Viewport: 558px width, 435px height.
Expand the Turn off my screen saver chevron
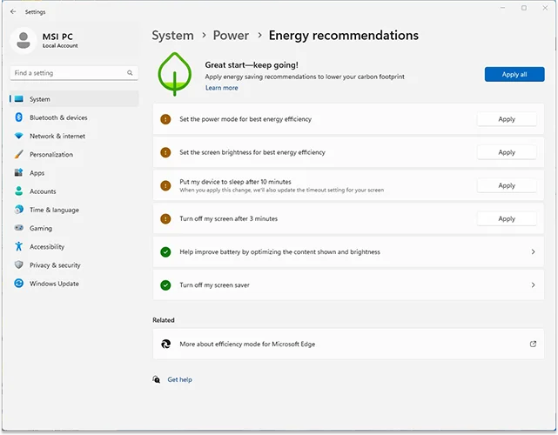[x=533, y=284]
